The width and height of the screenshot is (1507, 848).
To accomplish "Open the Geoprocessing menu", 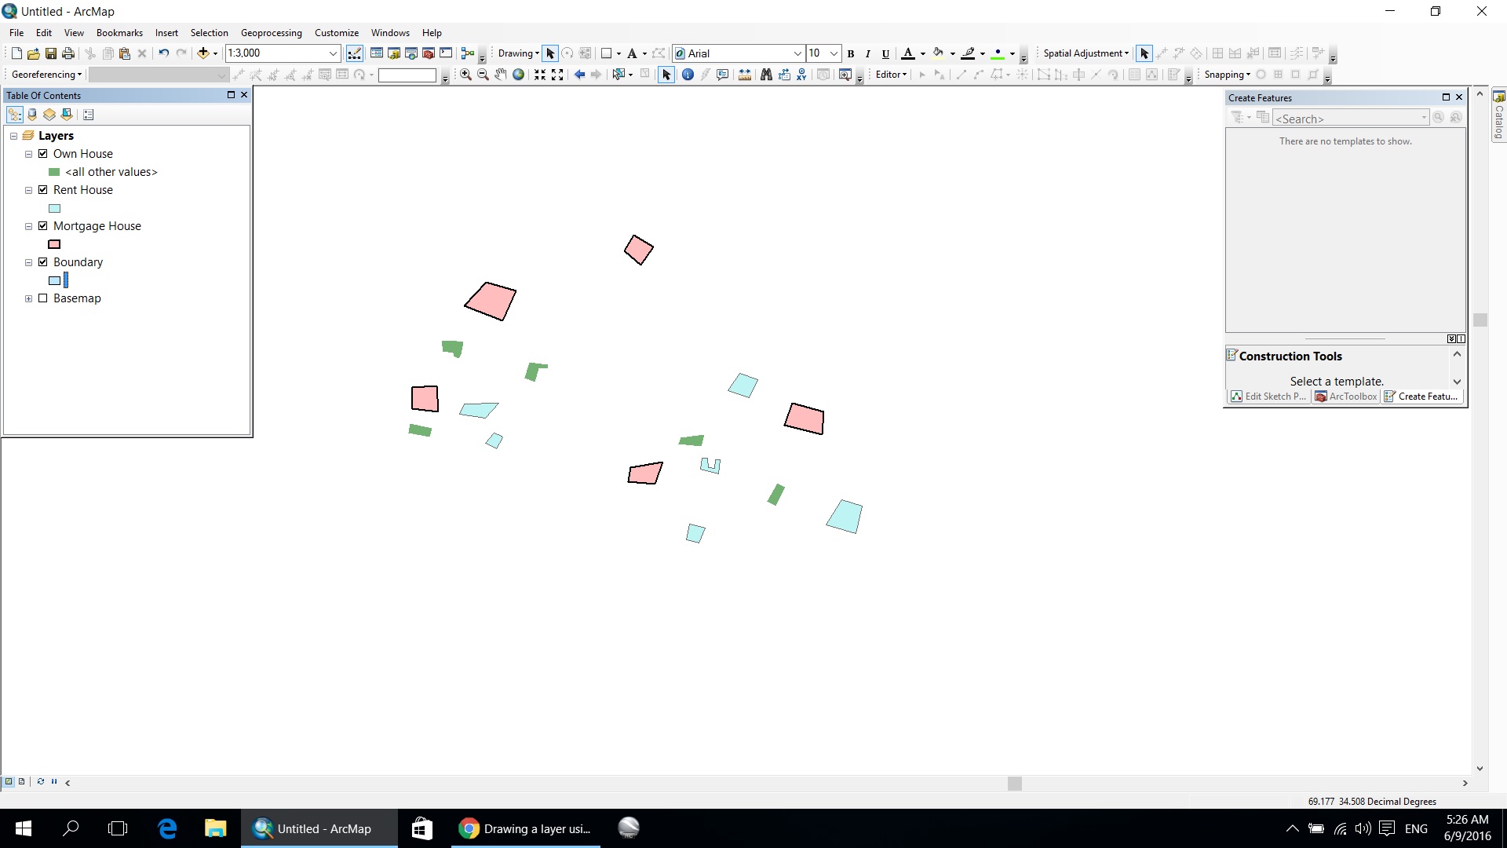I will click(271, 33).
